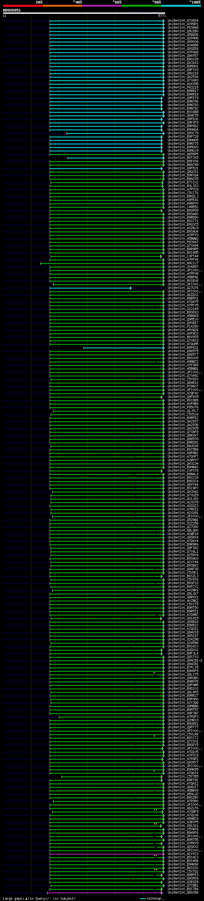The width and height of the screenshot is (204, 901).
Task: Click the UniRef100_P83218 label
Action: [183, 88]
